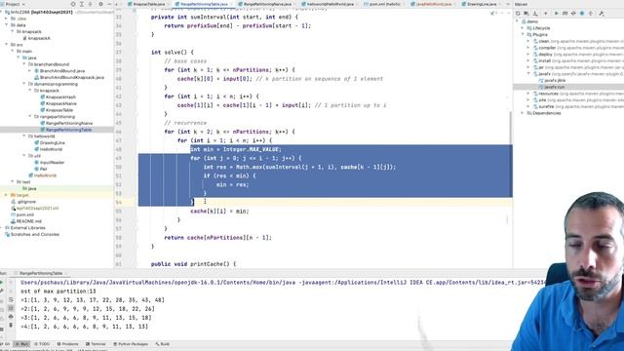The image size is (624, 351).
Task: Expand the Dependencies node in Maven panel
Action: 523,113
